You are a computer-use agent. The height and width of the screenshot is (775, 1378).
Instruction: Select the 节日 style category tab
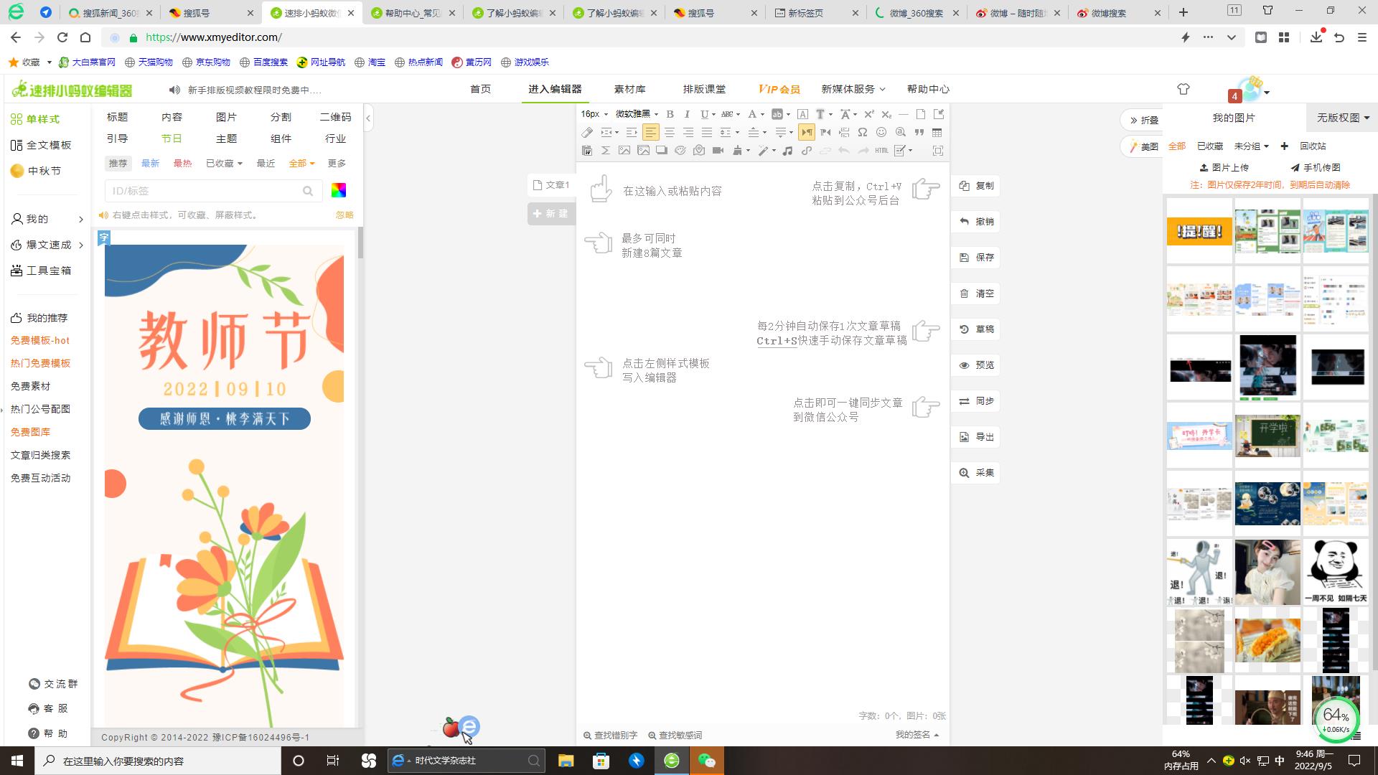[x=172, y=138]
